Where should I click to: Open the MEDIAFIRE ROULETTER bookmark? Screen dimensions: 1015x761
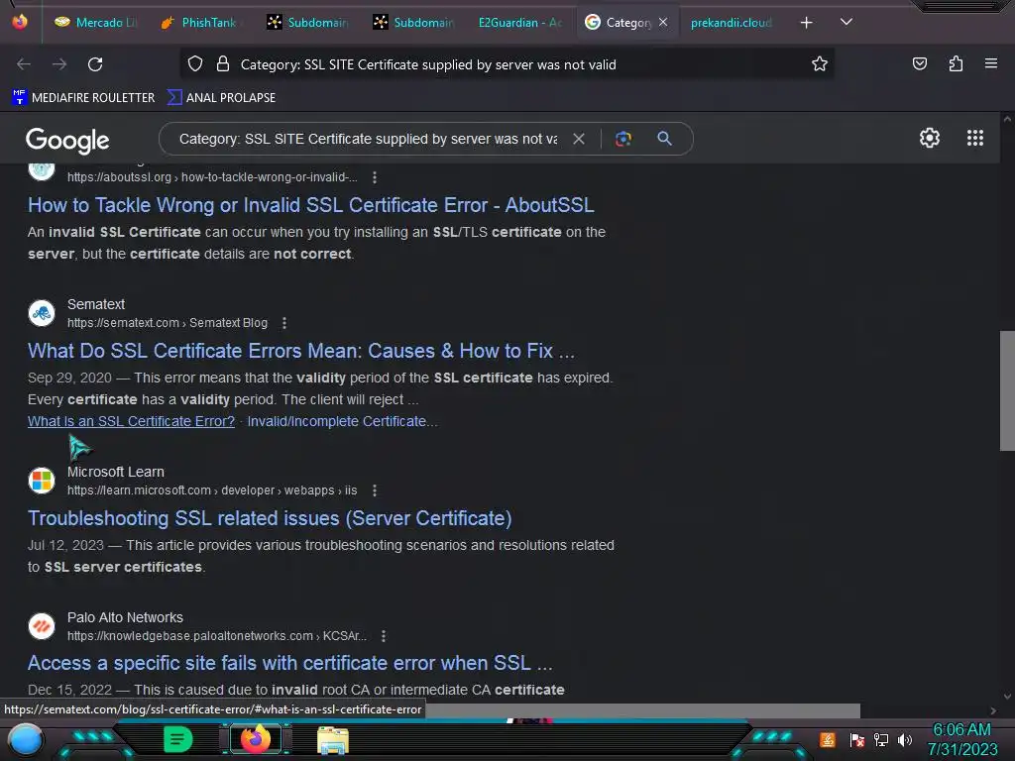[83, 98]
